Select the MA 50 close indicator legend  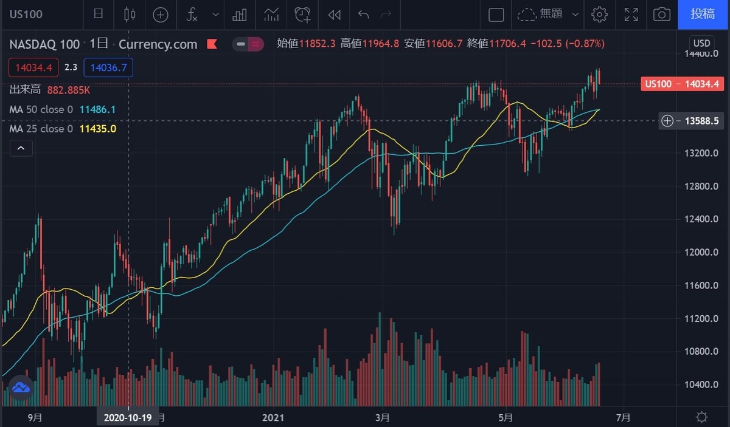[x=41, y=109]
